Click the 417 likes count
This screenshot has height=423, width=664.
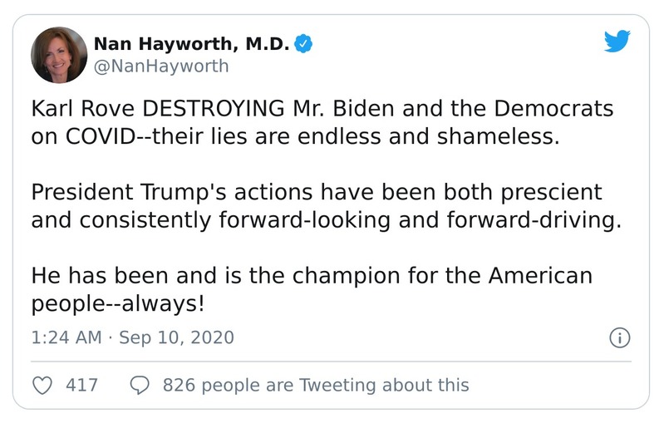tap(81, 385)
